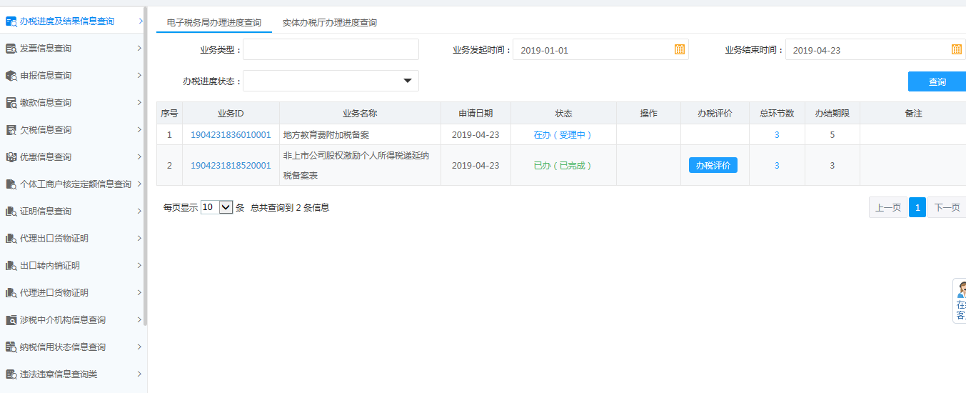Click the 个体工商户核定定额信息查询 icon

(11, 184)
